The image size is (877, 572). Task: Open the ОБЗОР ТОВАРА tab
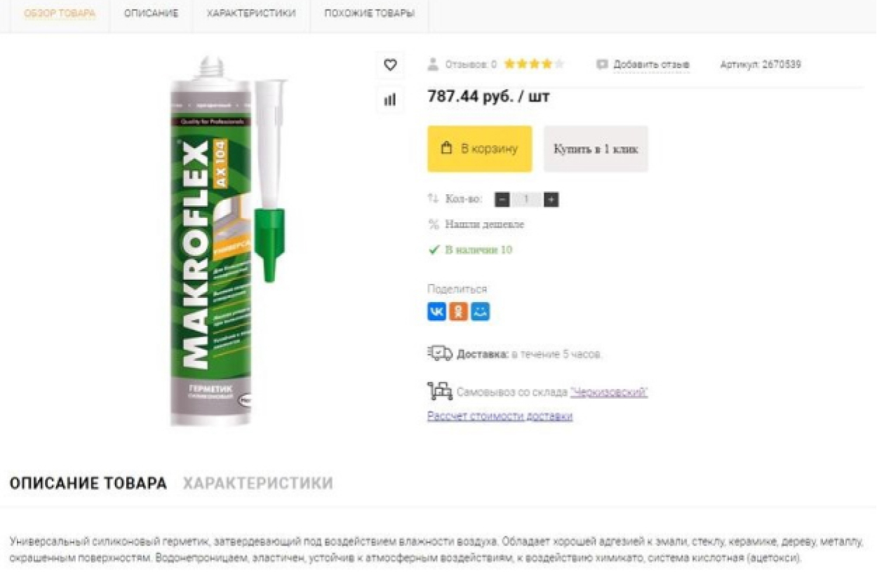[x=60, y=13]
